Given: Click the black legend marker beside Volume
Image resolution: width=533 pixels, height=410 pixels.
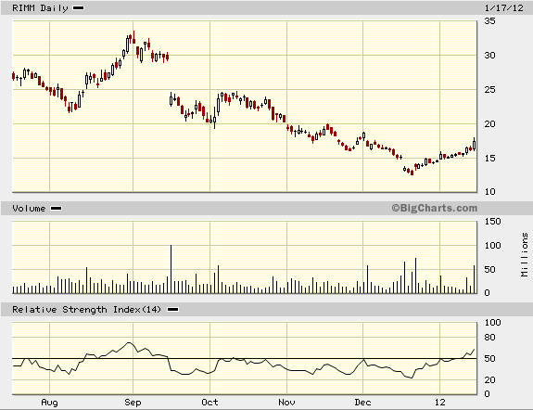Looking at the screenshot, I should click(x=57, y=208).
